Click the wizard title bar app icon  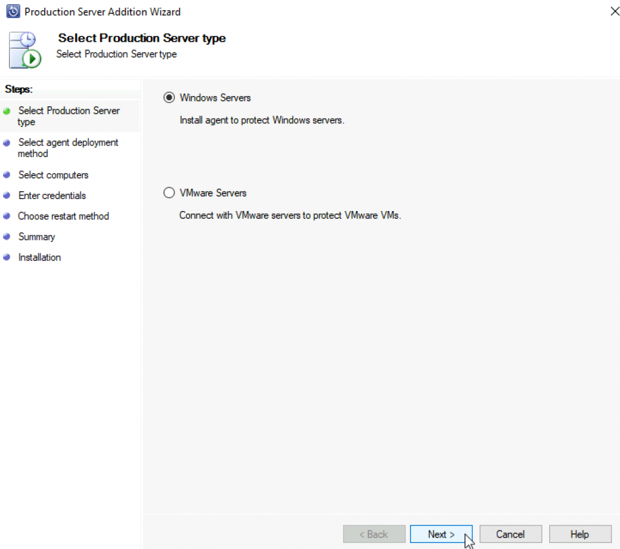[13, 11]
